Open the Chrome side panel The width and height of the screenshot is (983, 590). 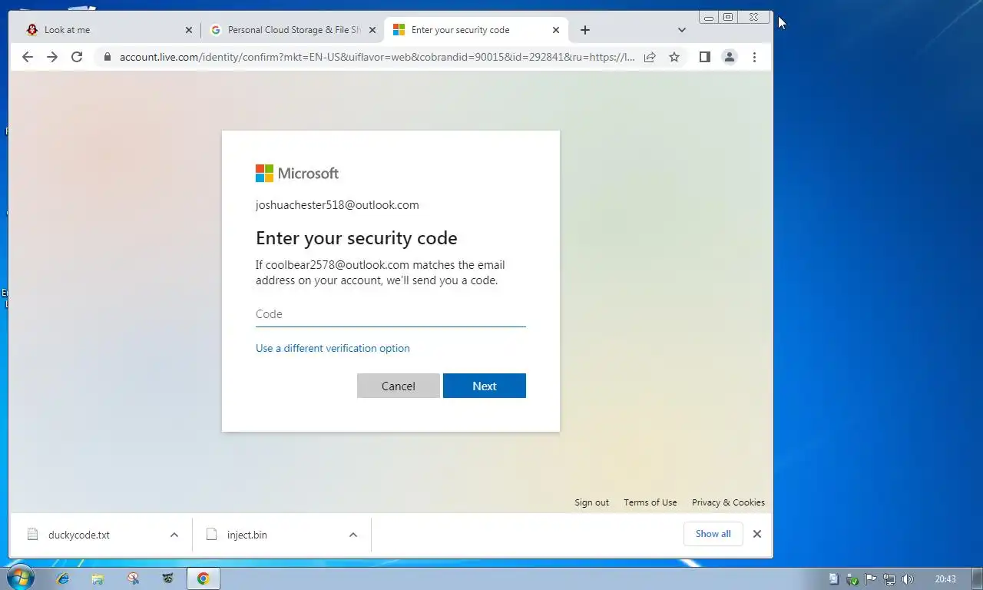[704, 57]
